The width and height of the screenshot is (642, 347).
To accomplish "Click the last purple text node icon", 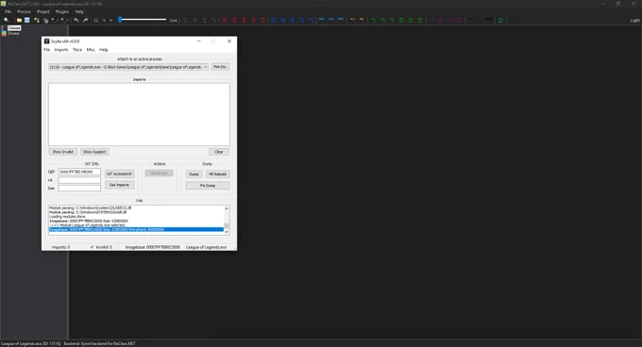I will pyautogui.click(x=459, y=20).
